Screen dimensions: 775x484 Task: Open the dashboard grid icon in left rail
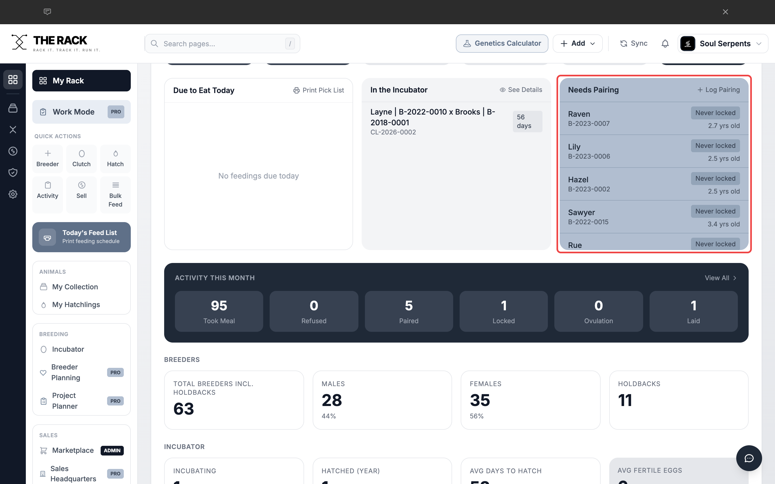pos(13,79)
